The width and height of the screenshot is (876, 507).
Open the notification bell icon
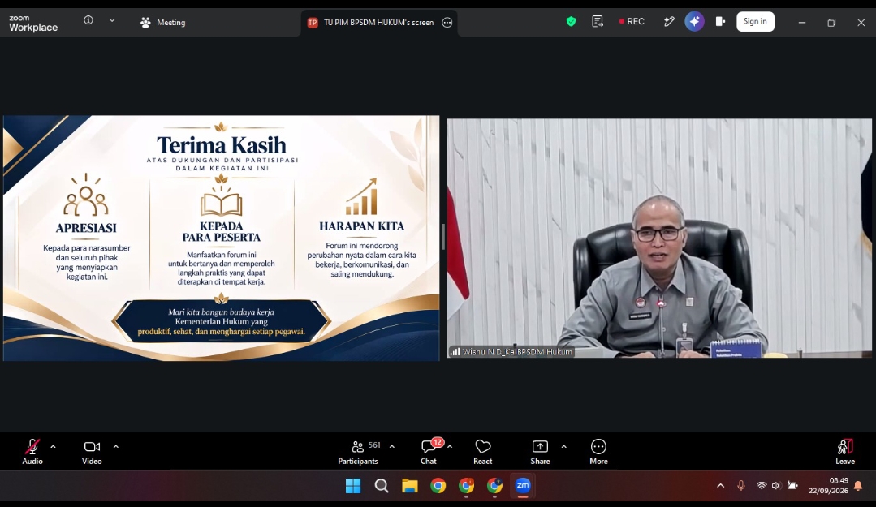tap(858, 486)
